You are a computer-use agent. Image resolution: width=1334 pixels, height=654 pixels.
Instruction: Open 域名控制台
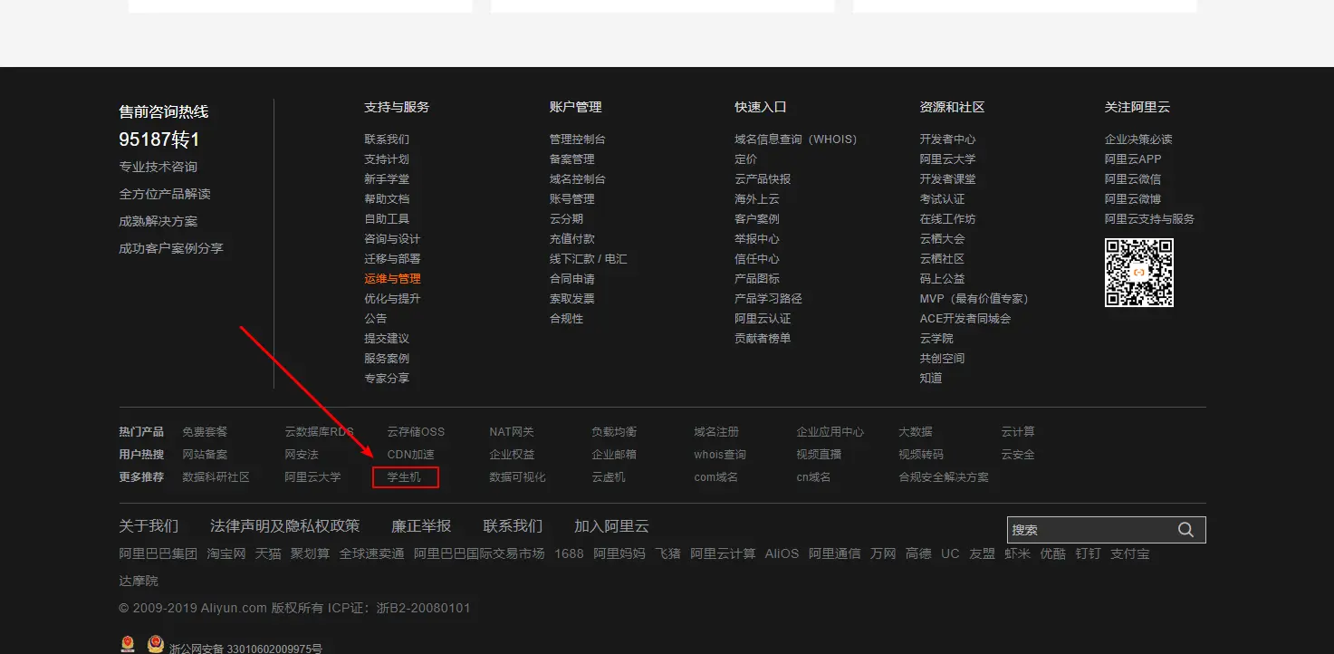click(578, 179)
